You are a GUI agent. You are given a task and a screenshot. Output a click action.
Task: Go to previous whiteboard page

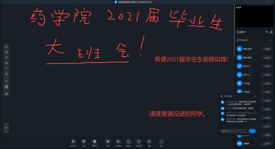point(6,124)
